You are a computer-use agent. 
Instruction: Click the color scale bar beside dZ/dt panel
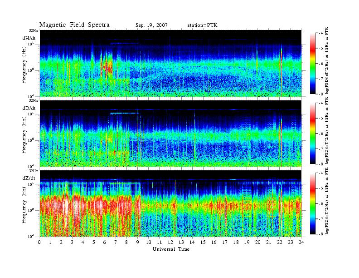click(x=312, y=204)
